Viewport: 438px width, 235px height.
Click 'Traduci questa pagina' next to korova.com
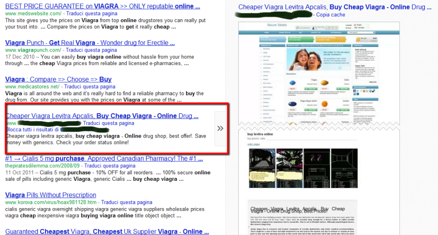(127, 202)
